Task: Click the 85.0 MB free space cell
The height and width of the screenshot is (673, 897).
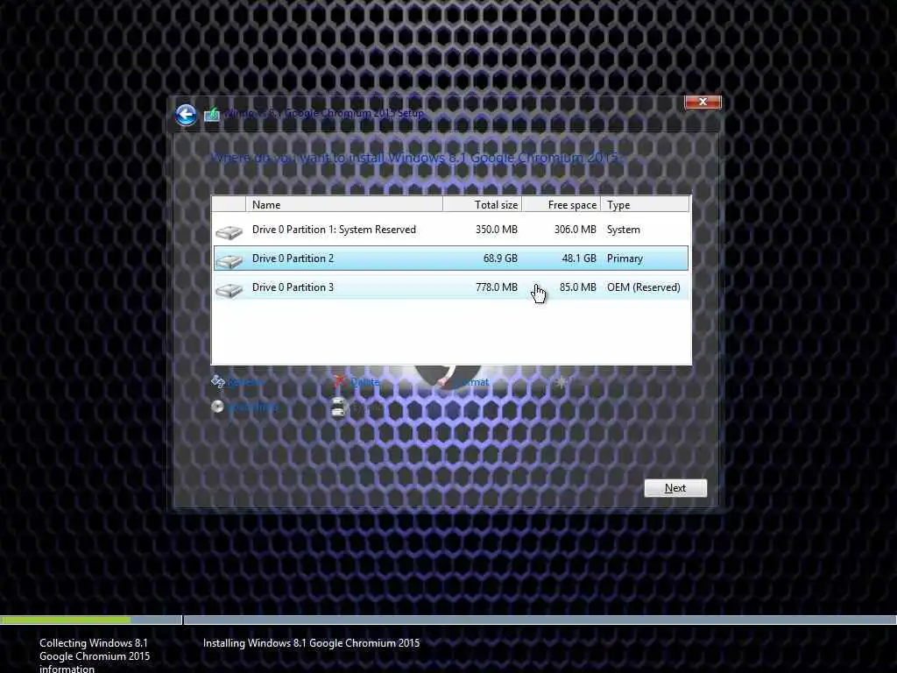Action: coord(578,287)
